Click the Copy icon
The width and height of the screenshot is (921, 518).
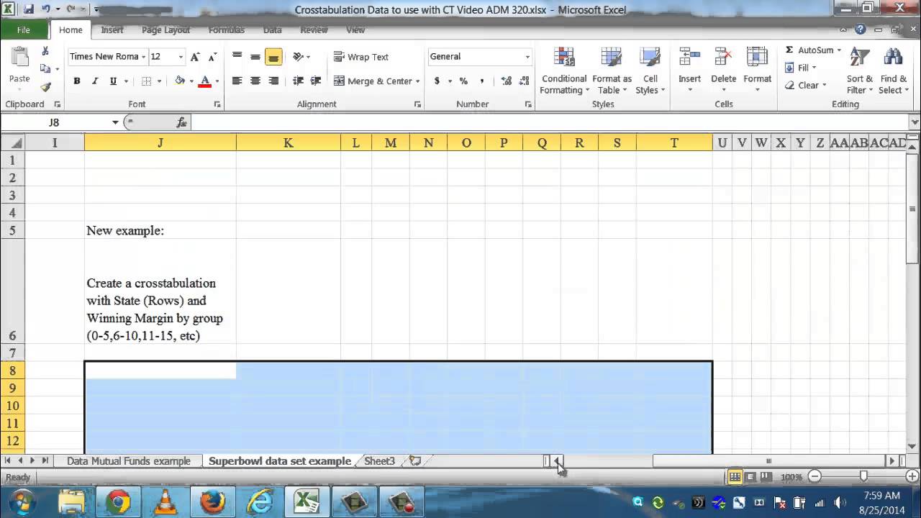click(45, 69)
